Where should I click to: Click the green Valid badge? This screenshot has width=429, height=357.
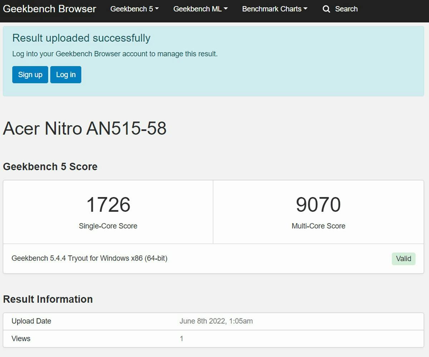pos(403,258)
